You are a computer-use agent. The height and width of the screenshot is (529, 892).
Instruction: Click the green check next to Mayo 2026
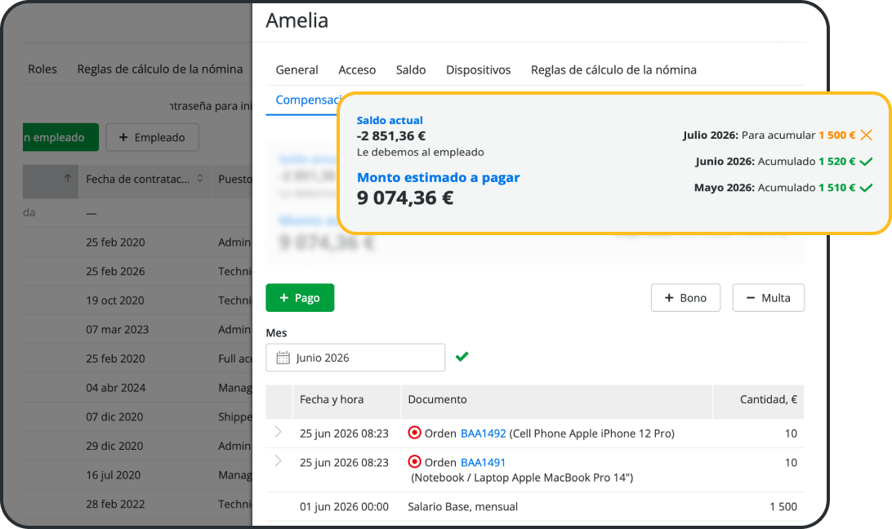point(866,188)
